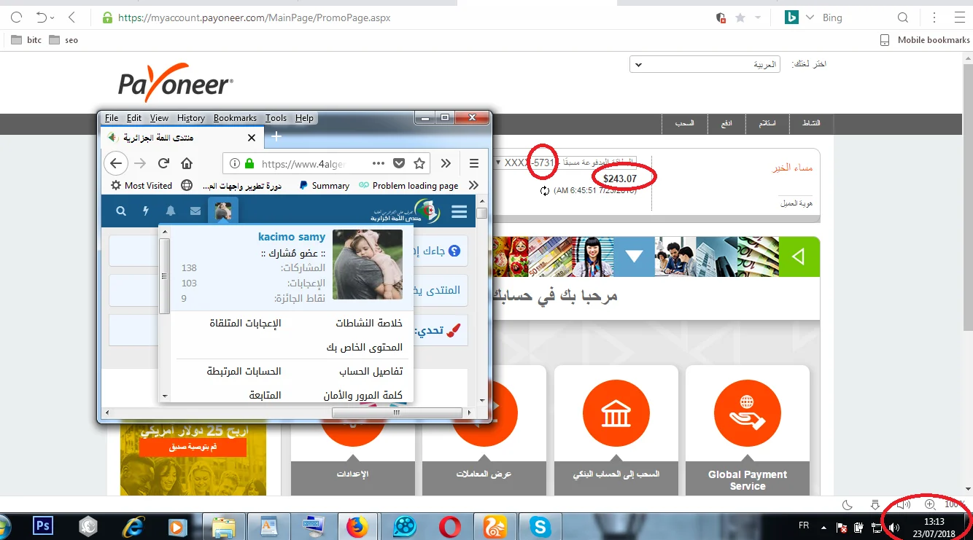Image resolution: width=973 pixels, height=540 pixels.
Task: Refresh the Payoneer balance
Action: coord(544,191)
